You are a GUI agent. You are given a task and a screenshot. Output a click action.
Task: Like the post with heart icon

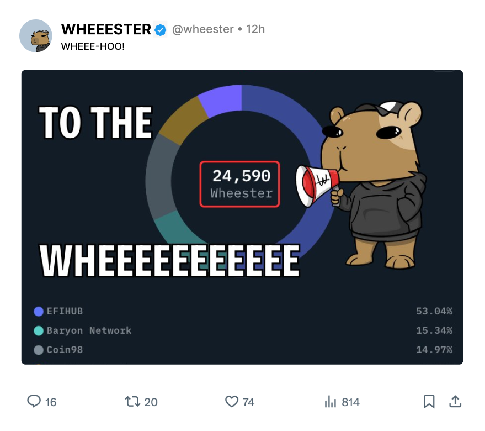pyautogui.click(x=231, y=402)
